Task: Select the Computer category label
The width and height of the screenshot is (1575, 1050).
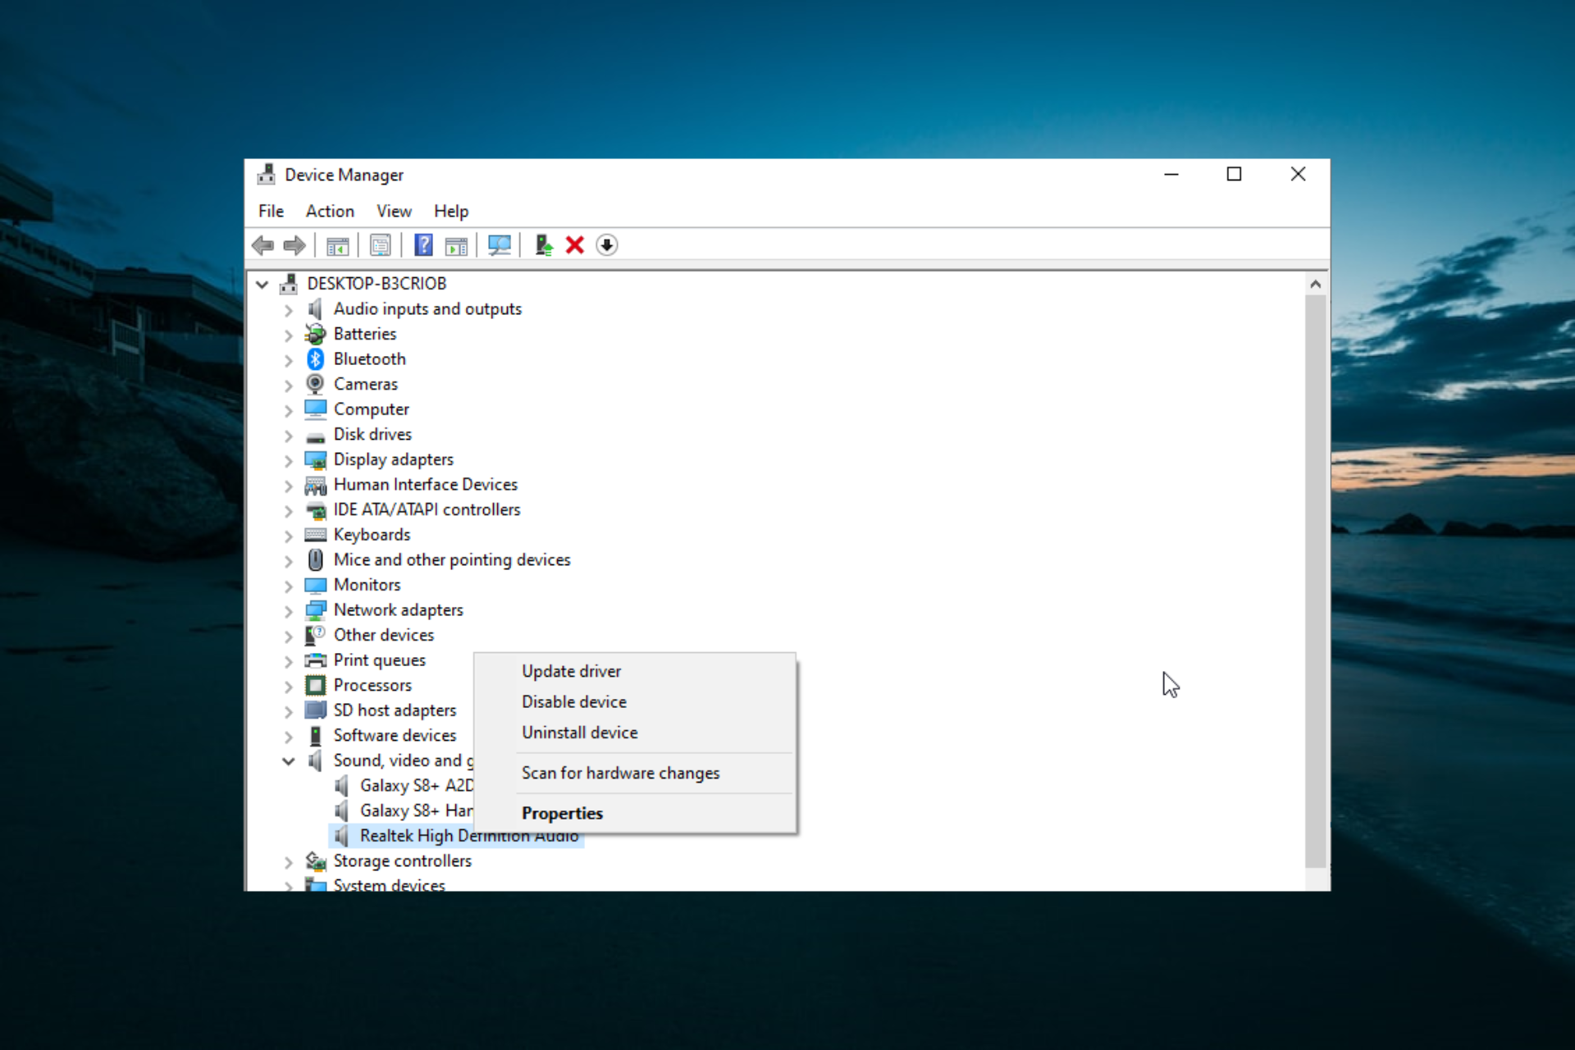Action: [x=371, y=409]
